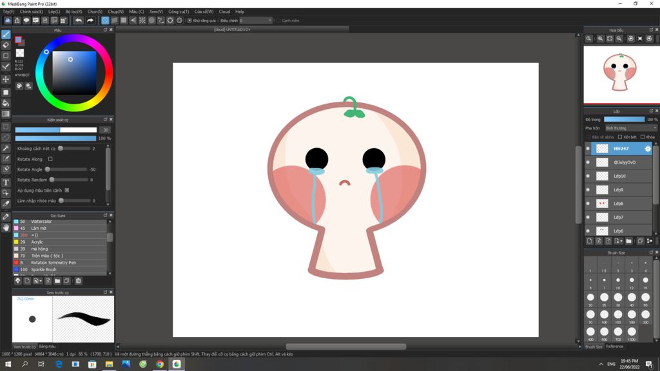This screenshot has width=660, height=371.
Task: Select the Lasso tool
Action: coord(6,138)
